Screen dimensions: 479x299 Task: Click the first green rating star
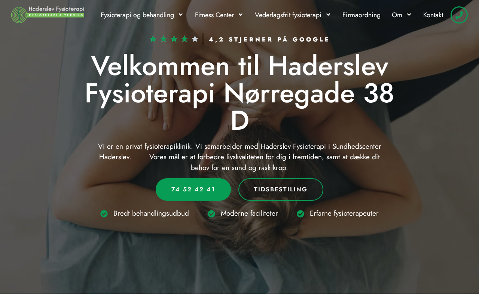pyautogui.click(x=153, y=39)
